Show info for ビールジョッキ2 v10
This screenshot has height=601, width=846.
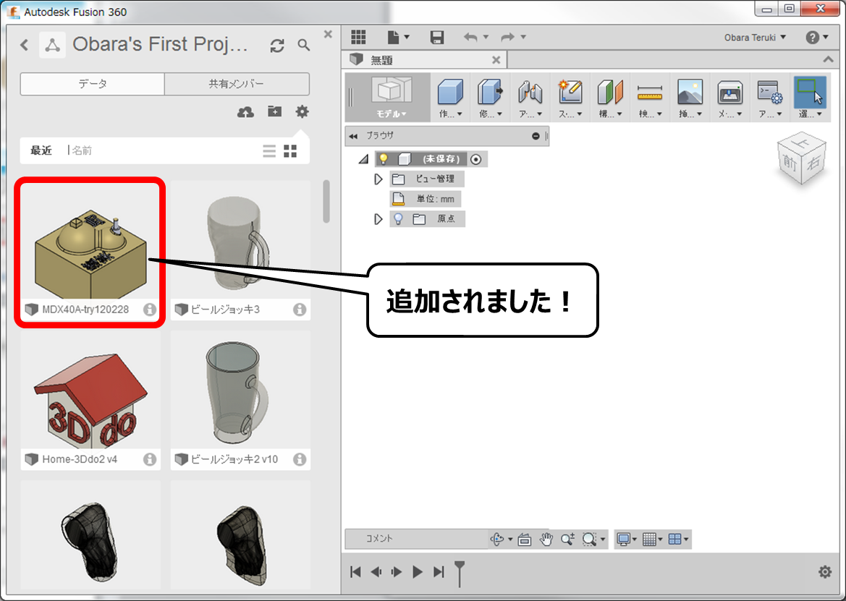pyautogui.click(x=300, y=459)
